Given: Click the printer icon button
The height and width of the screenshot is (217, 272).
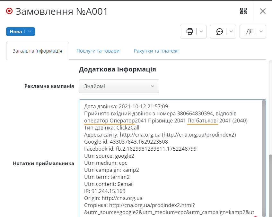Looking at the screenshot, I should click(x=189, y=31).
